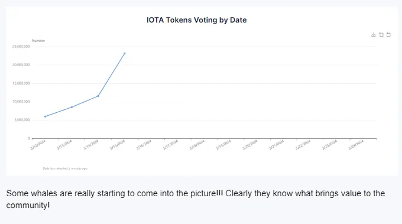The width and height of the screenshot is (402, 224).
Task: Click the 3/24/2024 x-axis date label
Action: (356, 145)
